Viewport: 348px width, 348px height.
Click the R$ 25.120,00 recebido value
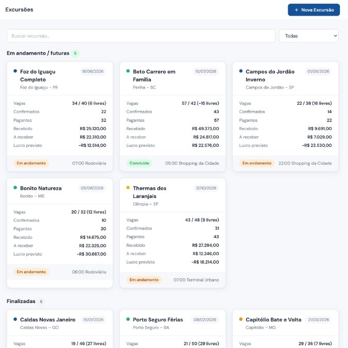point(93,128)
